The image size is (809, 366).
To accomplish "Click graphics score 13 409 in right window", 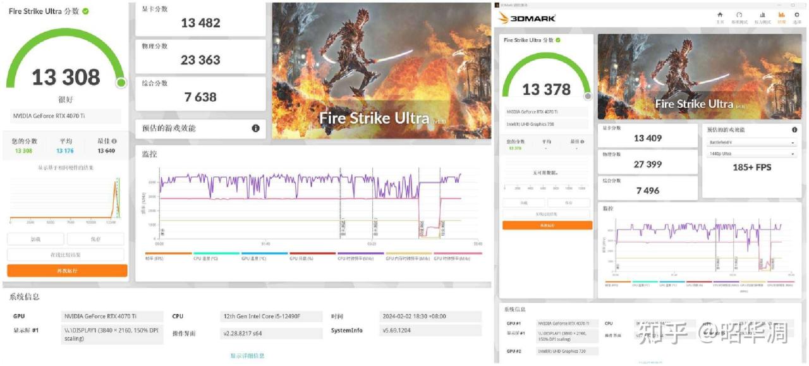I will pyautogui.click(x=648, y=138).
